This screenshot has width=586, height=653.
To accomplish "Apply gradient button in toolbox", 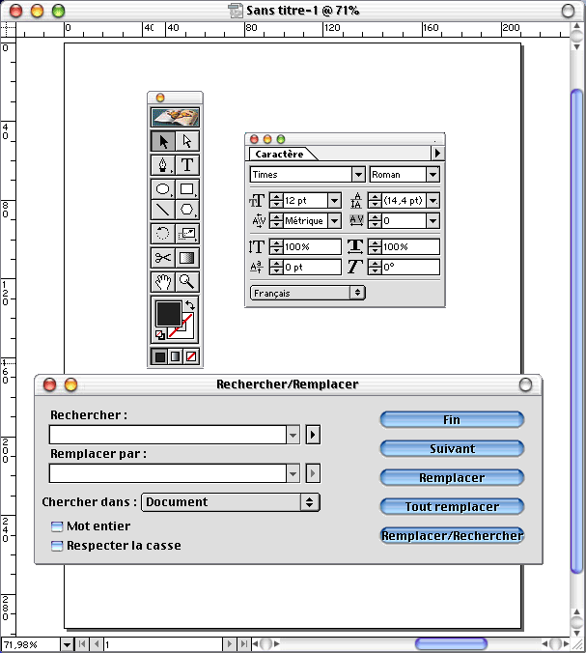I will (x=175, y=356).
